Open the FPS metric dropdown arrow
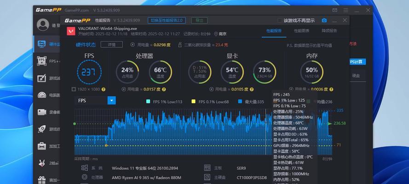The height and width of the screenshot is (184, 409). point(112,101)
